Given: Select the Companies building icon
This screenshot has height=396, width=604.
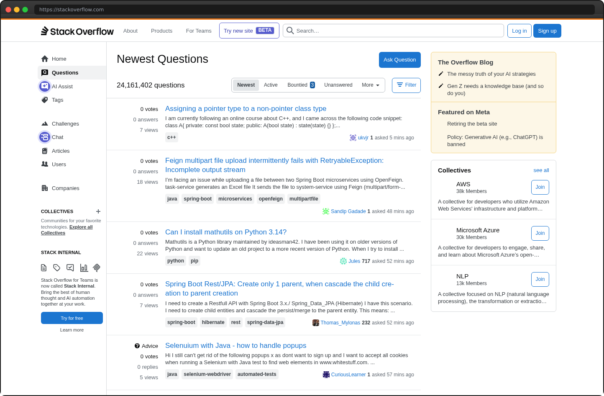Looking at the screenshot, I should click(x=44, y=188).
